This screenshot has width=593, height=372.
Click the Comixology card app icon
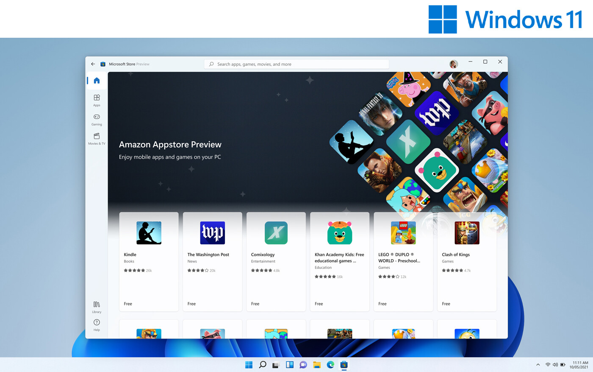pos(276,233)
